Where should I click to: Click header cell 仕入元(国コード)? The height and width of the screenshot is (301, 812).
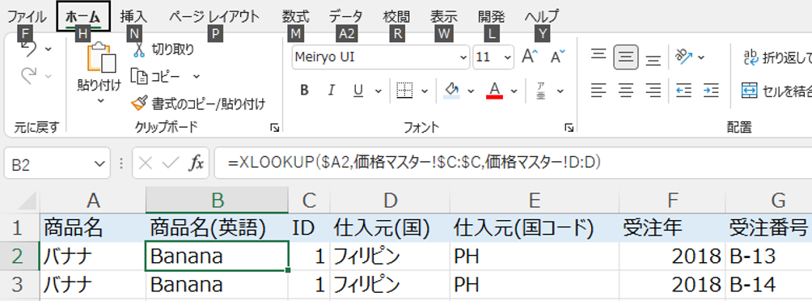pos(535,227)
